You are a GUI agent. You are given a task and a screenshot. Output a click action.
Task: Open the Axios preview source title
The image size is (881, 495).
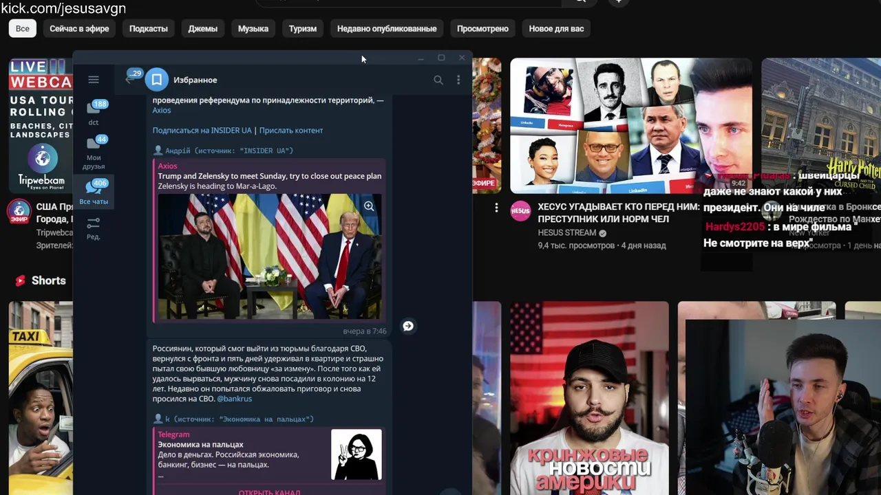[167, 166]
